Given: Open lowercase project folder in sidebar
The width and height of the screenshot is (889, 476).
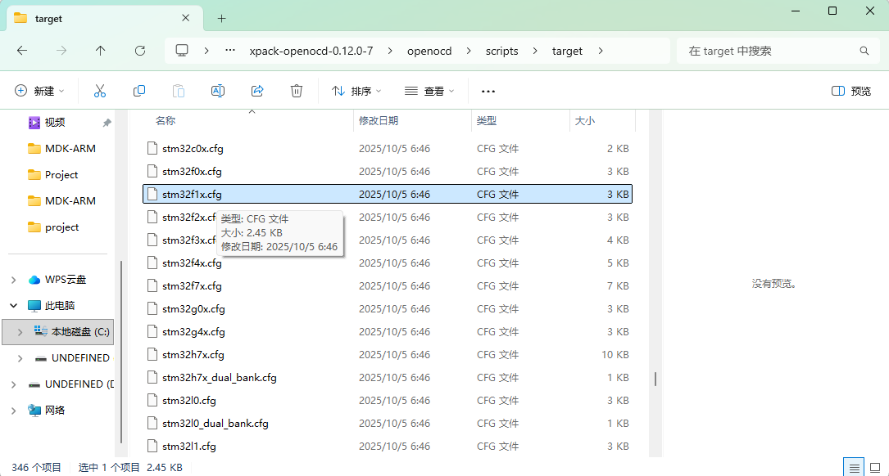Looking at the screenshot, I should point(61,227).
